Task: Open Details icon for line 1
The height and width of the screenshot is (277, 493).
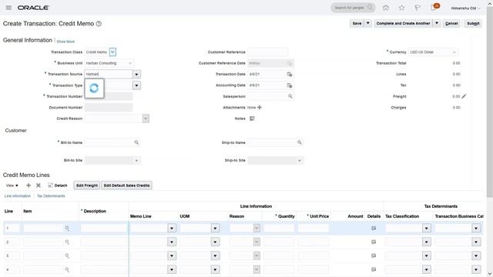Action: tap(374, 229)
